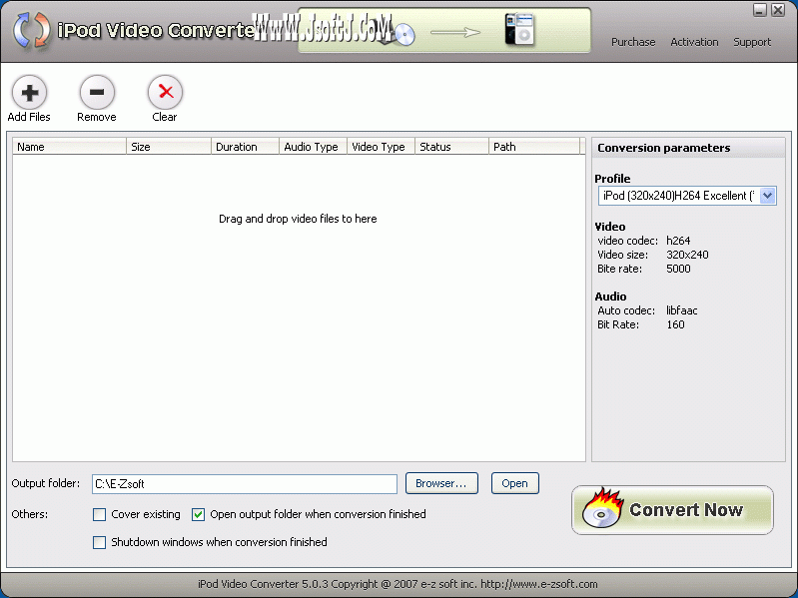Click the Bite rate value 5000

click(x=678, y=269)
